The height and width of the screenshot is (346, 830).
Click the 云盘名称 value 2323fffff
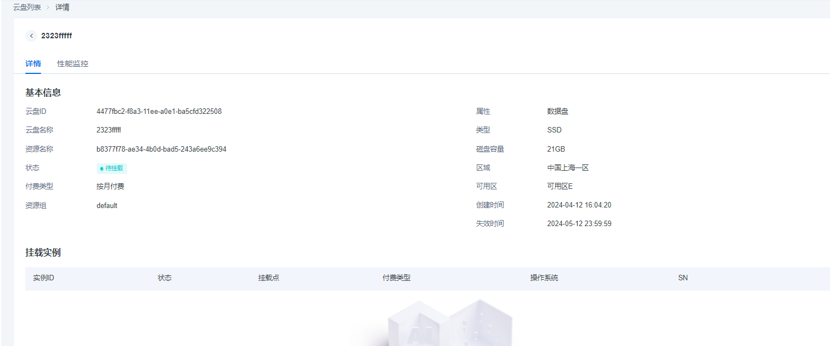click(109, 130)
